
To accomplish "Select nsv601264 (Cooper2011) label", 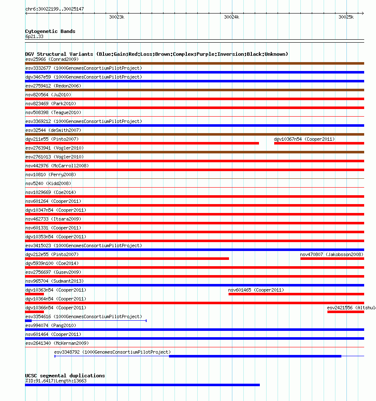I will [53, 201].
